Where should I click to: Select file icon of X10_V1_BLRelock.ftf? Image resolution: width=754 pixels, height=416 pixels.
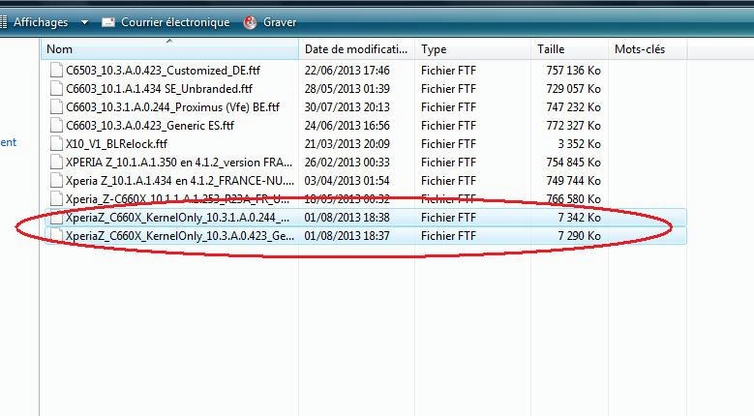click(x=57, y=143)
